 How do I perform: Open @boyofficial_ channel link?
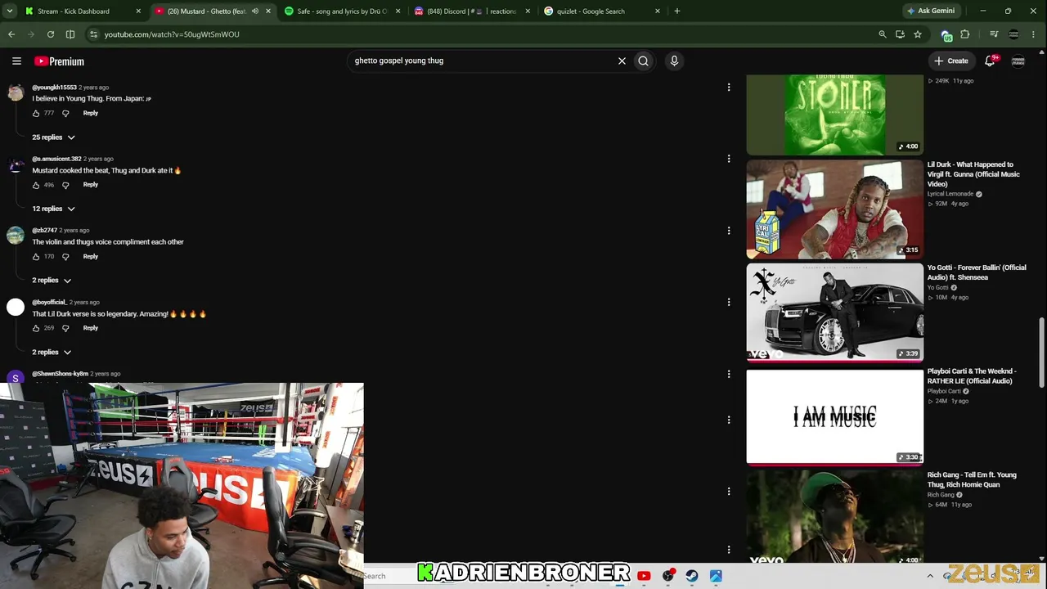(x=49, y=303)
